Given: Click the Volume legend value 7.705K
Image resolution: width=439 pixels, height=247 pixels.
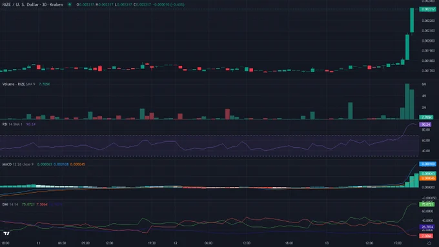Looking at the screenshot, I should coord(45,84).
